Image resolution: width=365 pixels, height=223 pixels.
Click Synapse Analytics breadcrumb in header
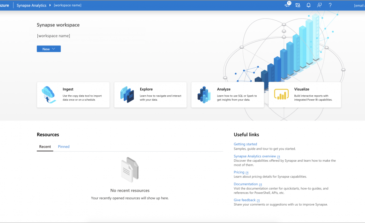click(x=32, y=5)
